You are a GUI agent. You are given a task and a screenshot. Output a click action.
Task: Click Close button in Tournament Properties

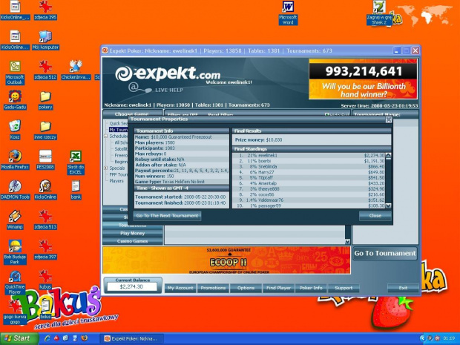375,216
